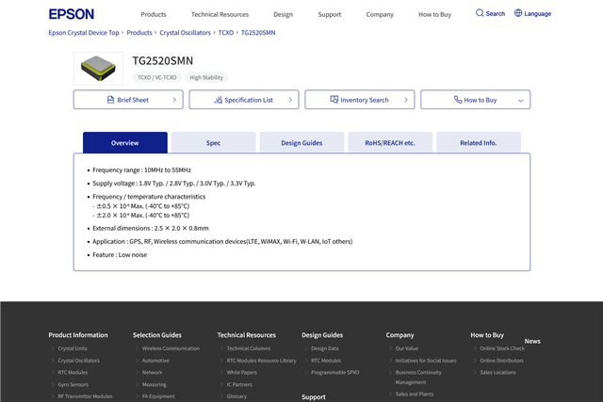Open FA Equipment footer link
Screen dimensions: 603x402
pyautogui.click(x=158, y=396)
